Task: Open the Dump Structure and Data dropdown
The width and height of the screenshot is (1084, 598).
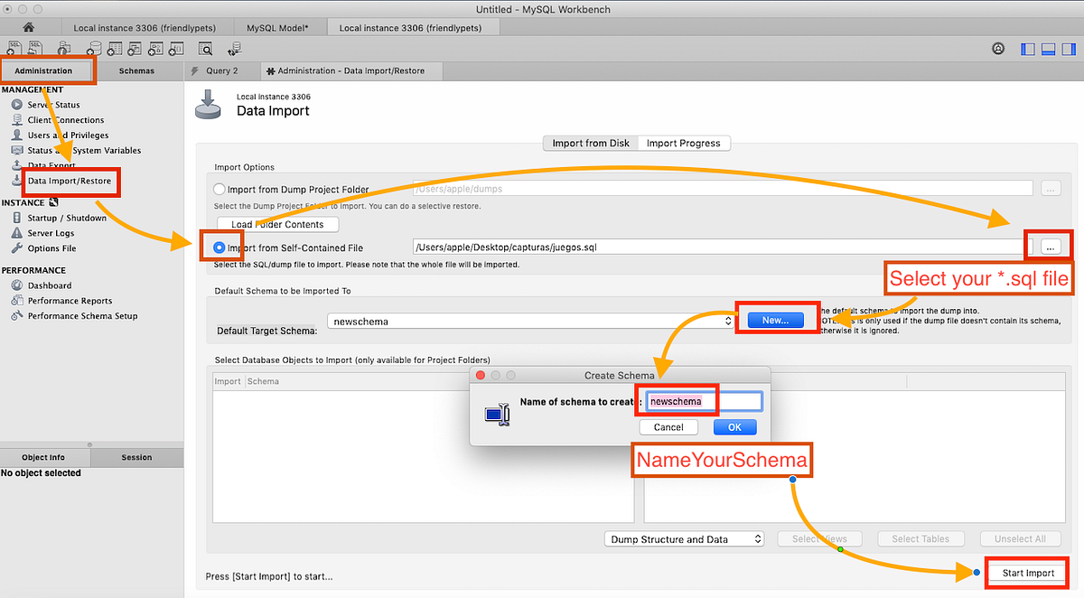Action: (684, 538)
